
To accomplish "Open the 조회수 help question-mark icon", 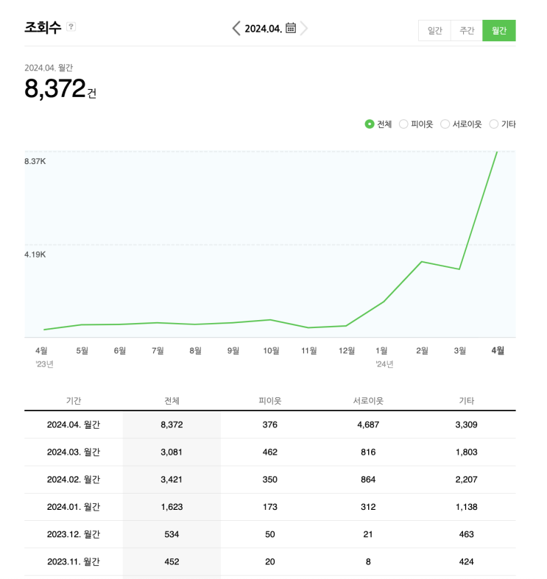I will click(x=71, y=26).
